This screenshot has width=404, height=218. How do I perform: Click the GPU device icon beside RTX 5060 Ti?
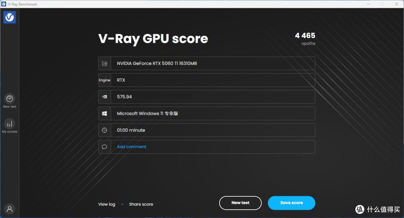click(x=105, y=63)
